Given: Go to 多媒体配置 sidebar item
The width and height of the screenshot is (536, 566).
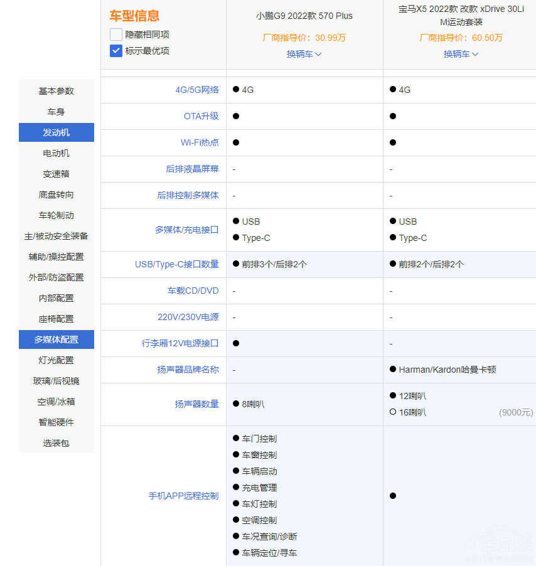Looking at the screenshot, I should [56, 339].
